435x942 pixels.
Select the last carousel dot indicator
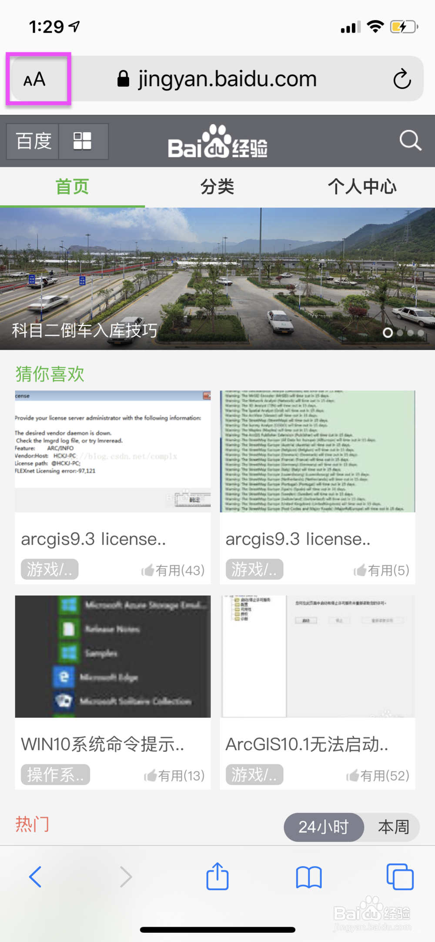tap(421, 333)
